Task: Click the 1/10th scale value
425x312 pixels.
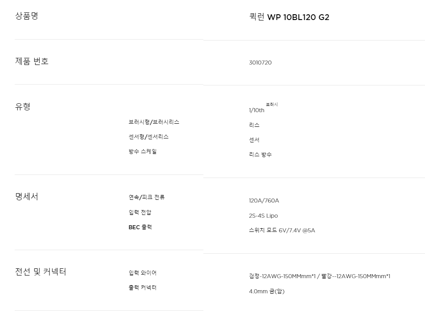Action: coord(257,110)
